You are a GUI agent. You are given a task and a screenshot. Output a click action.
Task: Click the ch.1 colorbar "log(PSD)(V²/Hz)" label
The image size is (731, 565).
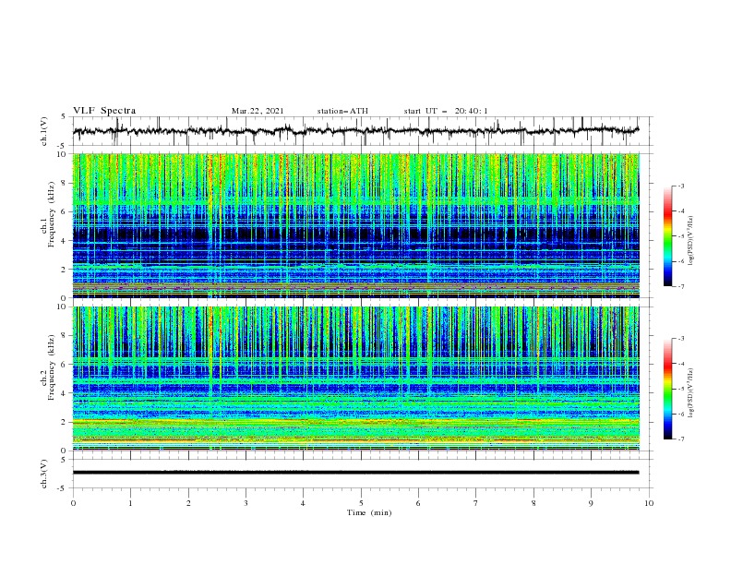pos(692,241)
